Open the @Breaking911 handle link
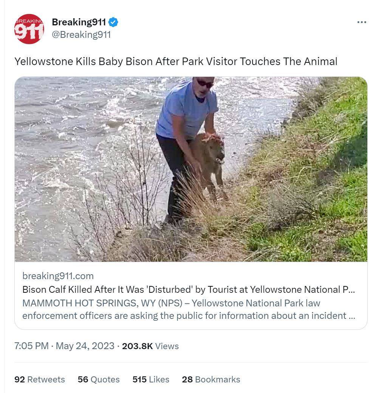 coord(81,34)
